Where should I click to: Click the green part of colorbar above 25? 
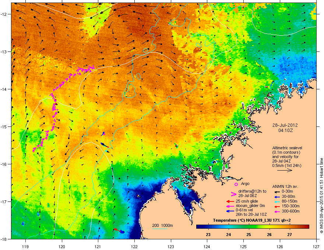tap(249, 227)
